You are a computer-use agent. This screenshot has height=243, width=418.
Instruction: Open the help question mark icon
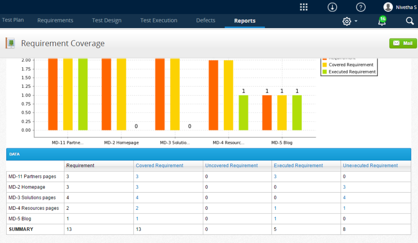click(x=360, y=7)
